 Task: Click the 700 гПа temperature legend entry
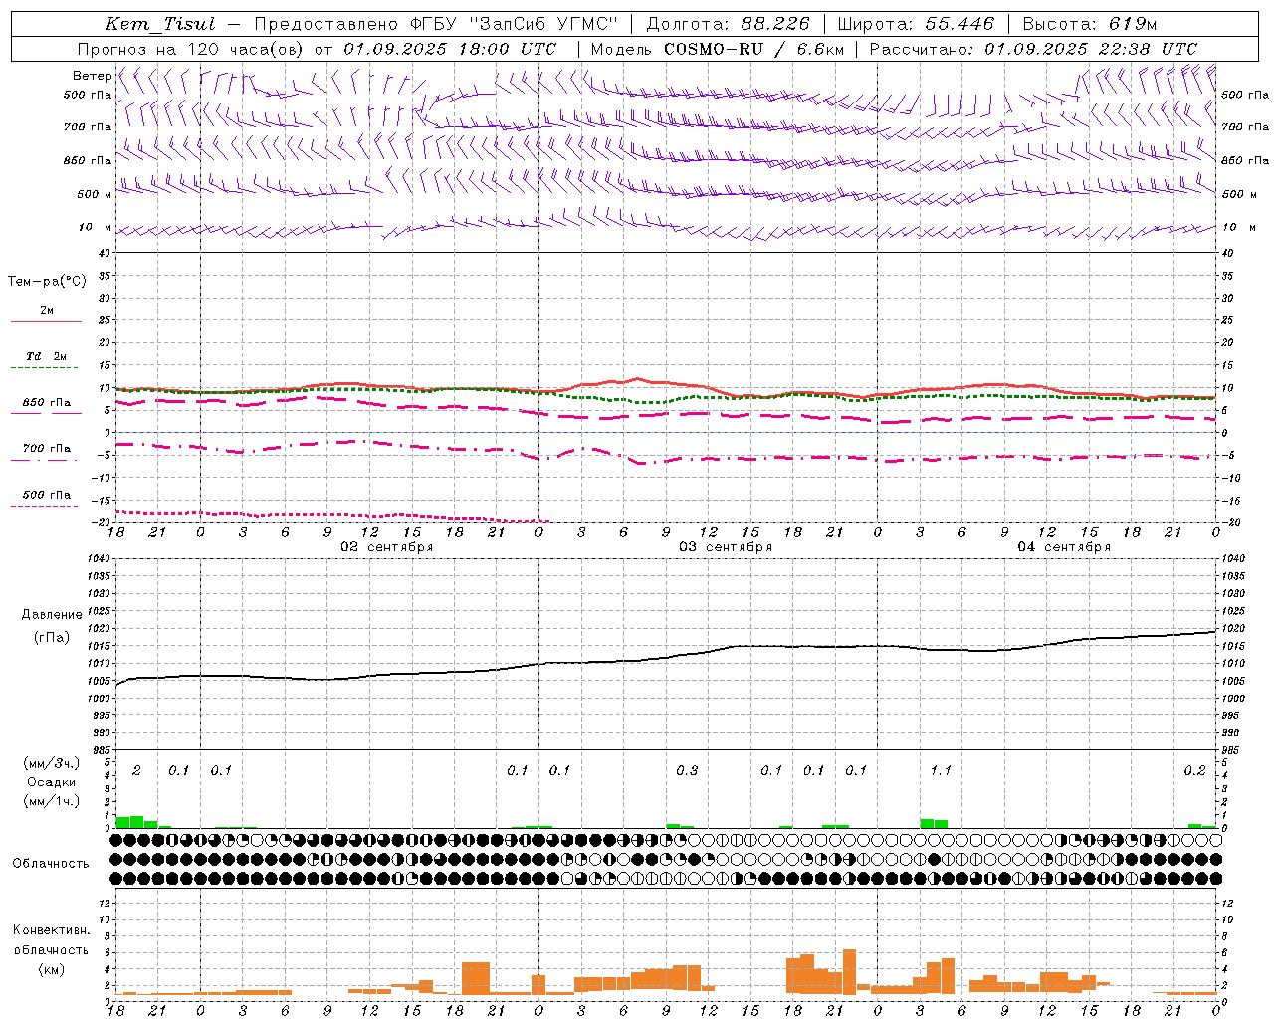pos(46,449)
